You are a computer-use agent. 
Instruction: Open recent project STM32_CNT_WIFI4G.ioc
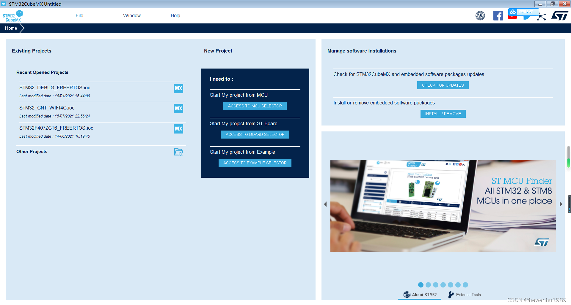[x=47, y=108]
